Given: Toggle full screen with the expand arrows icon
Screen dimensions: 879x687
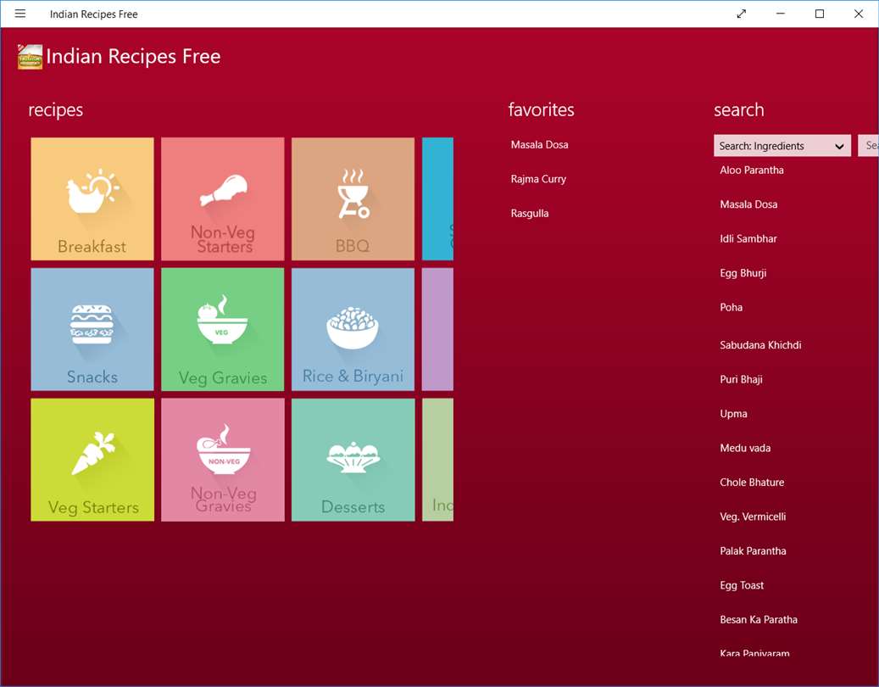Looking at the screenshot, I should point(741,14).
